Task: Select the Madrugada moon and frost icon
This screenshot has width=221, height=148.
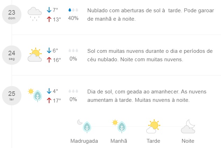Action: click(x=84, y=126)
